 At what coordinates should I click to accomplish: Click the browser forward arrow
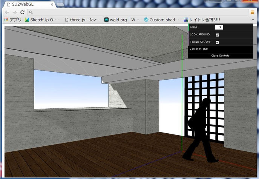15,12
